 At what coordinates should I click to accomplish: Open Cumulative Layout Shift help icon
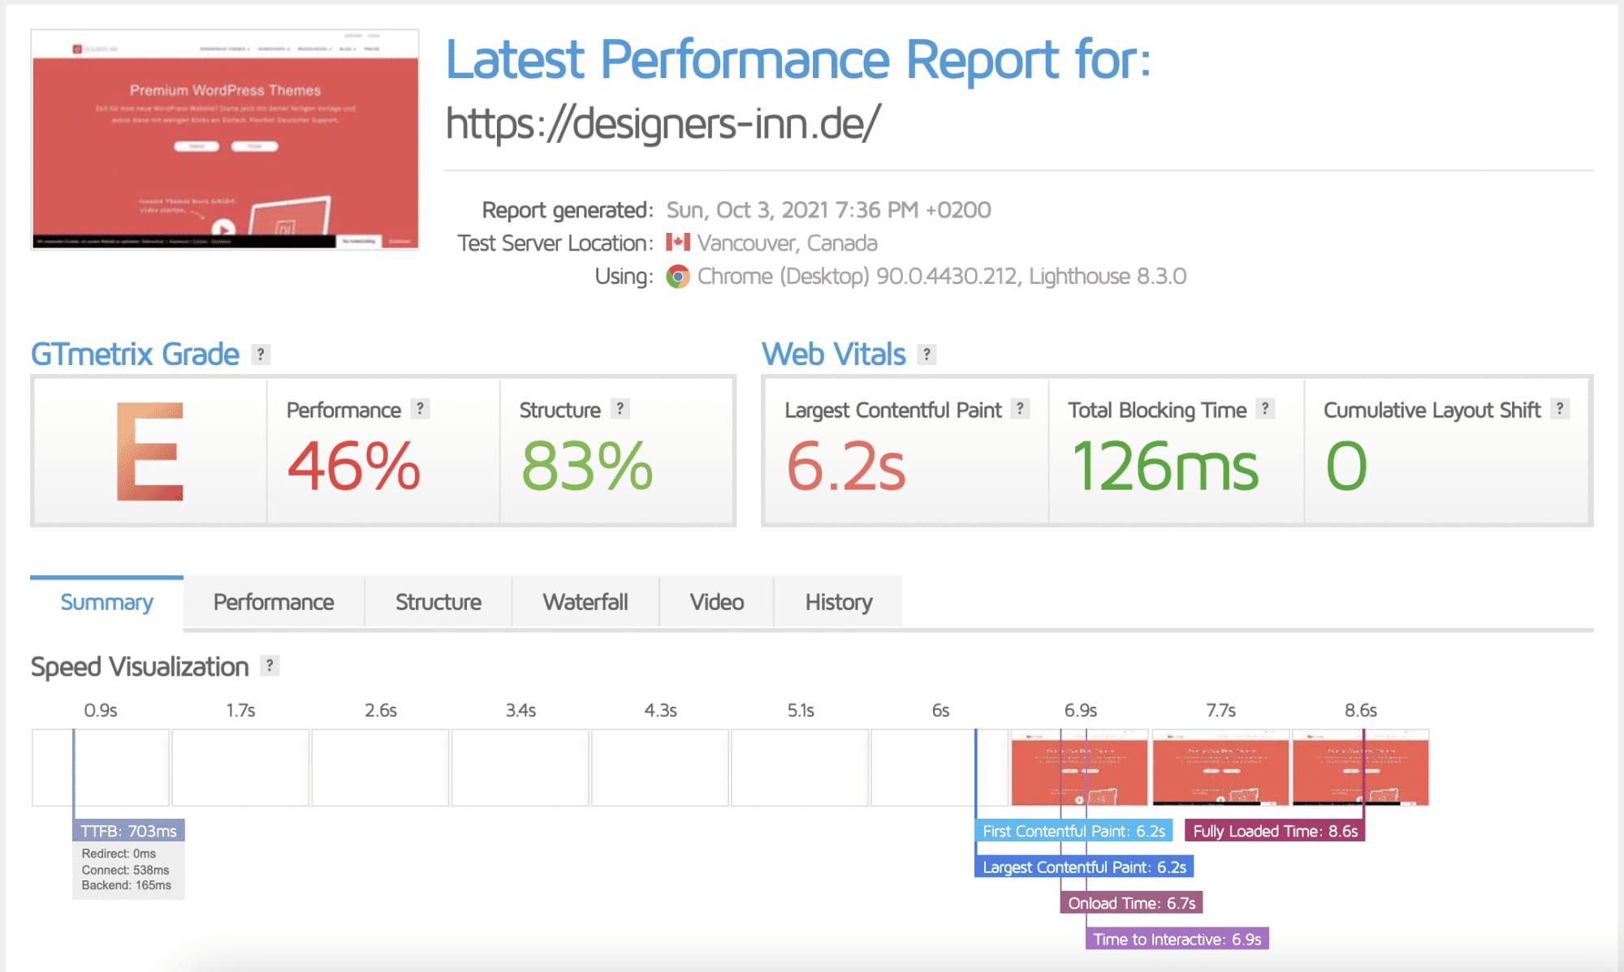coord(1560,409)
